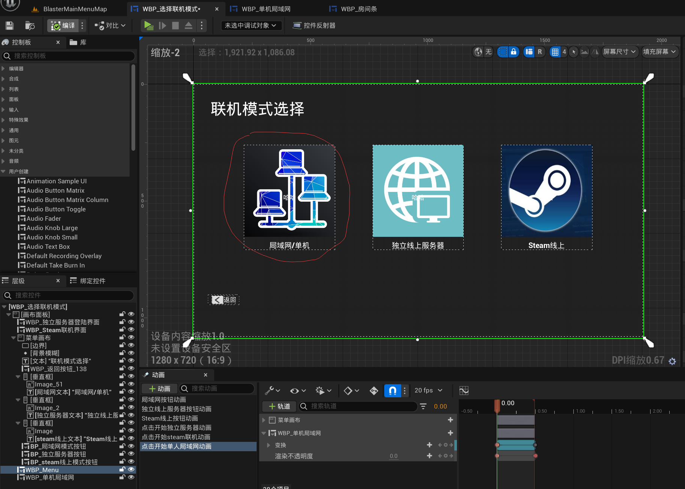
Task: Click the cursor arrow icon in viewport toolbar
Action: coord(574,52)
